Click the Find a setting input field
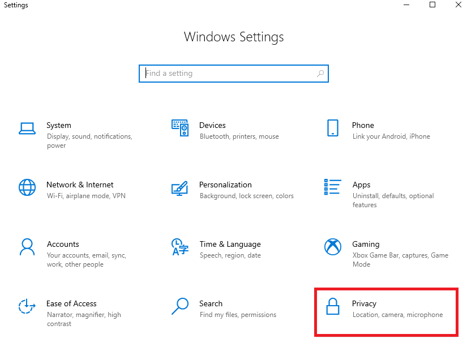The width and height of the screenshot is (467, 347). tap(226, 74)
